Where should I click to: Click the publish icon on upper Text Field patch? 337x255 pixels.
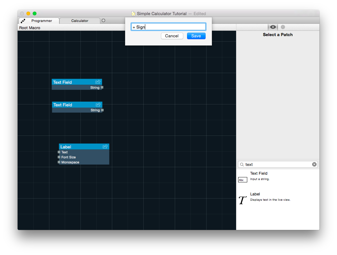[98, 82]
